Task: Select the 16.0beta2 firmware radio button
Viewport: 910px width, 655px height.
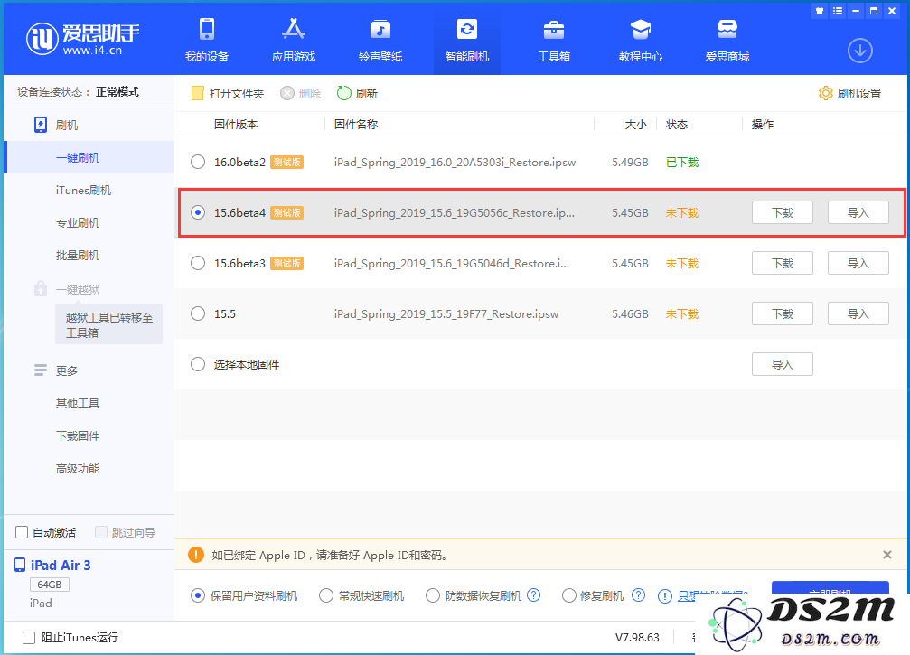Action: [x=198, y=162]
